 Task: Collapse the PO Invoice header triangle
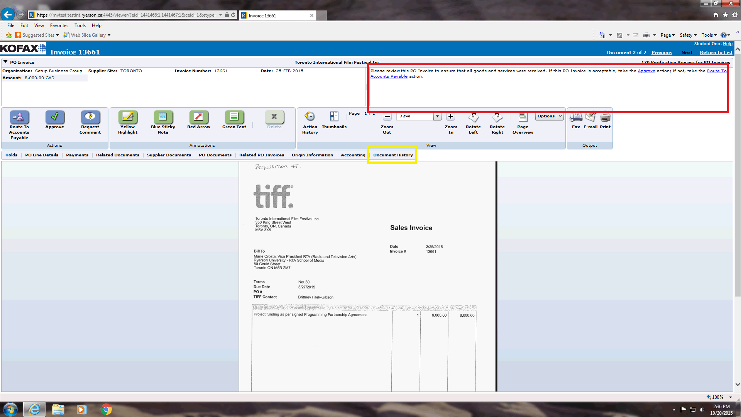point(5,62)
